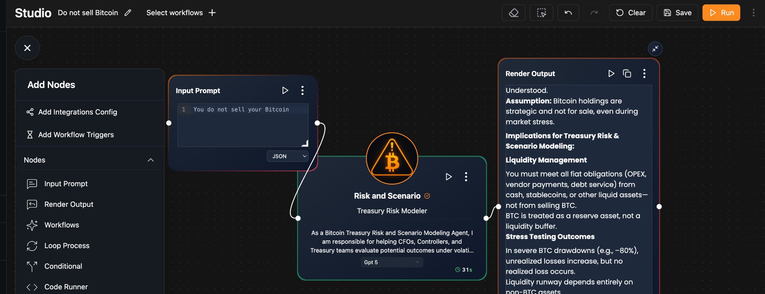This screenshot has width=765, height=294.
Task: Edit workflow name with pencil icon
Action: [x=128, y=13]
